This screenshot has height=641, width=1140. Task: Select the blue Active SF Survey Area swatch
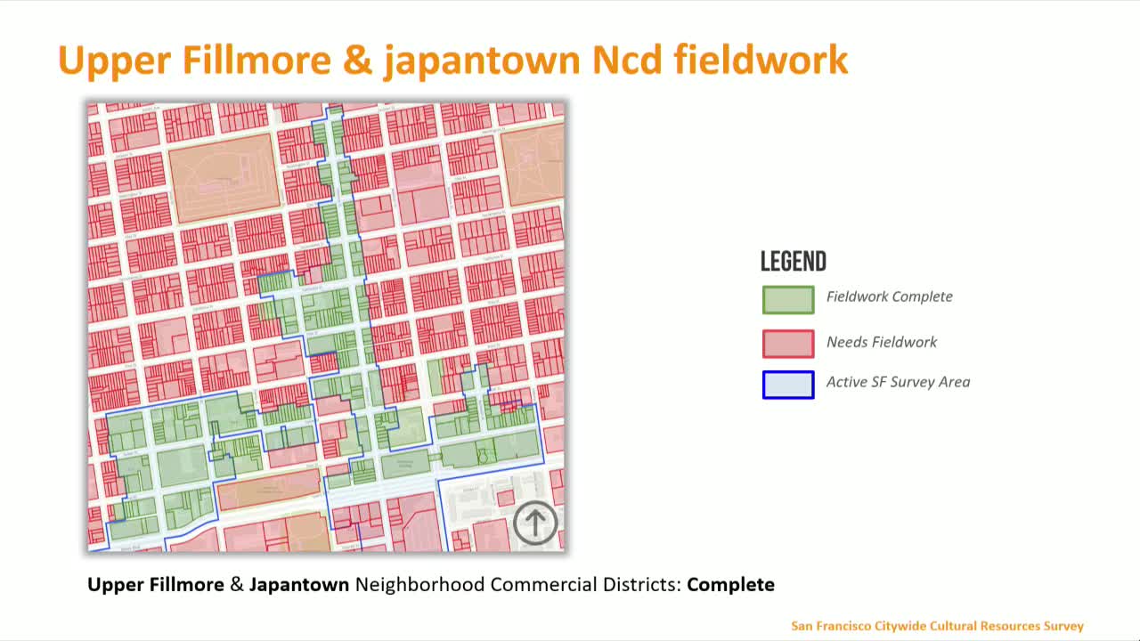(787, 384)
